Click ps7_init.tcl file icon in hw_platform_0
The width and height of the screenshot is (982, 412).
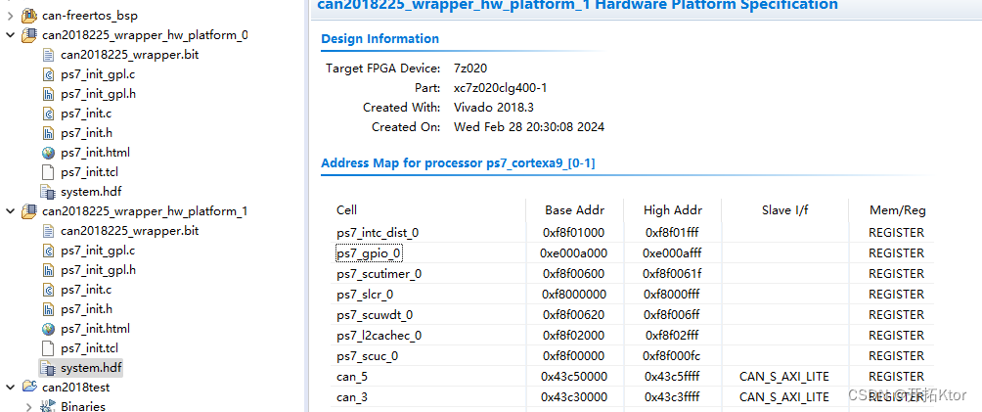coord(48,172)
